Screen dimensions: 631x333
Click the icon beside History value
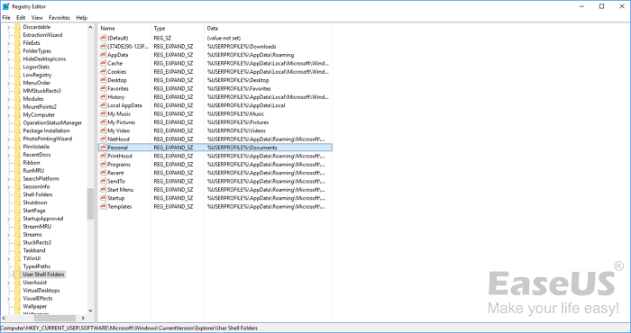tap(103, 97)
